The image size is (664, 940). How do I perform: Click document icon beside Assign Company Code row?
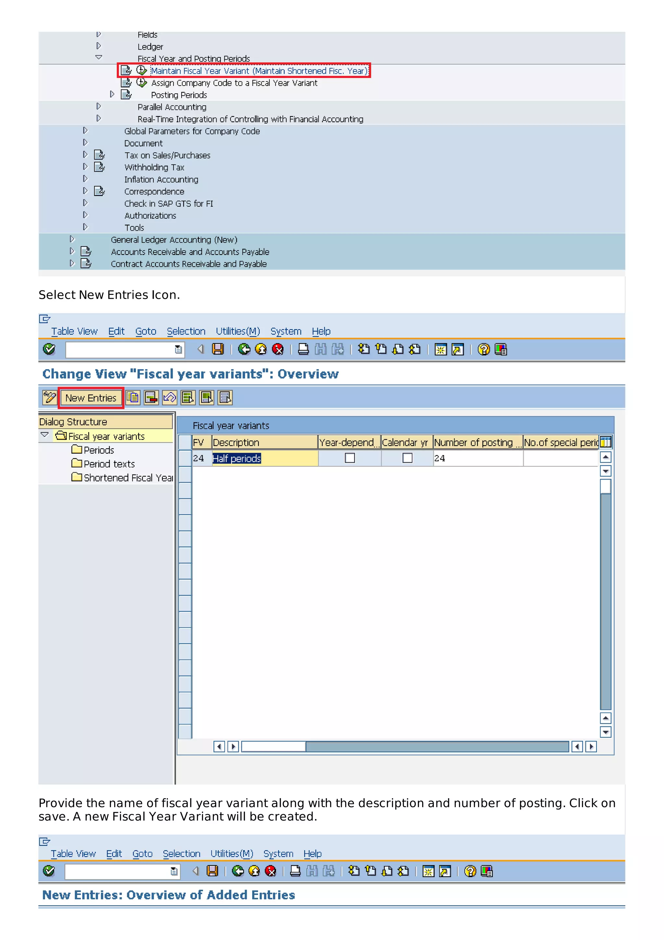(x=126, y=83)
